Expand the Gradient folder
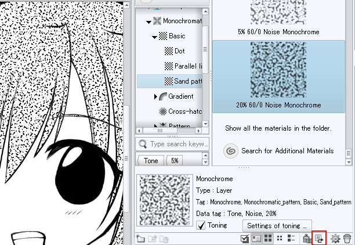The height and width of the screenshot is (245, 355). (155, 96)
